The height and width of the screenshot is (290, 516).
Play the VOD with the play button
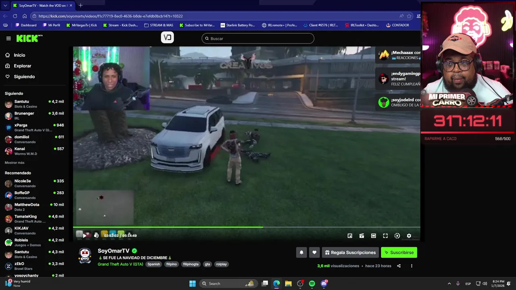pyautogui.click(x=84, y=236)
